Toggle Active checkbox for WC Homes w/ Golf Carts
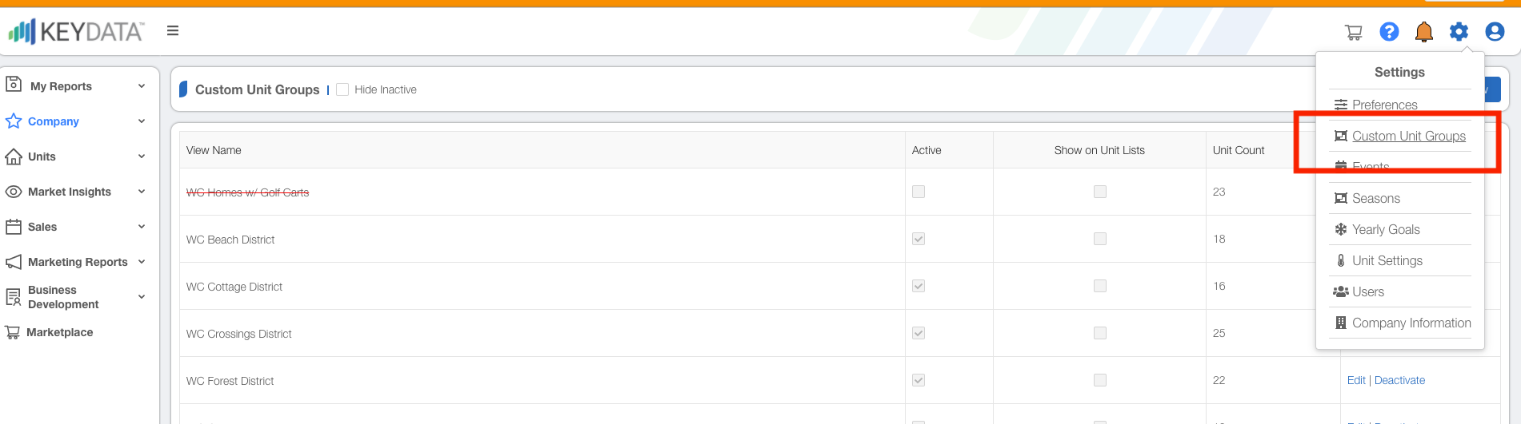Image resolution: width=1521 pixels, height=424 pixels. click(x=919, y=192)
